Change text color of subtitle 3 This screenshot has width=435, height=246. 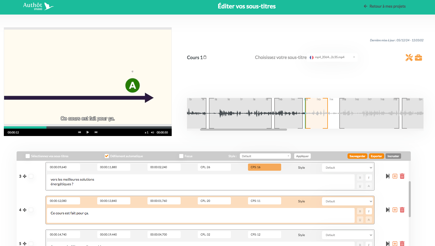[369, 186]
